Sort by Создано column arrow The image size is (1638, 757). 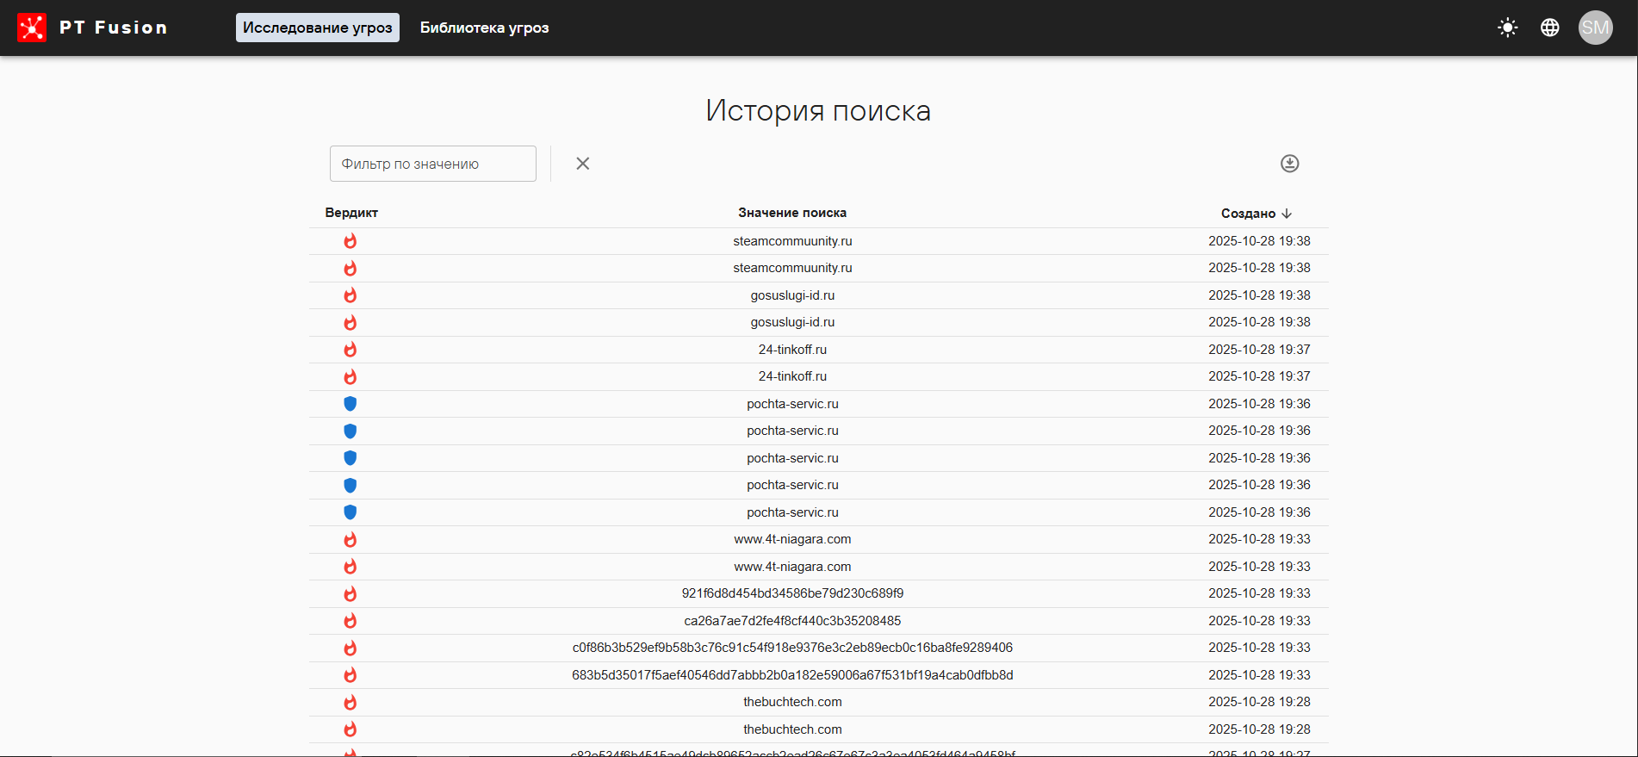[x=1287, y=214]
